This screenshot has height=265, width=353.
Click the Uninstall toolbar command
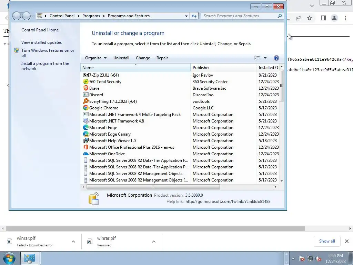click(121, 58)
